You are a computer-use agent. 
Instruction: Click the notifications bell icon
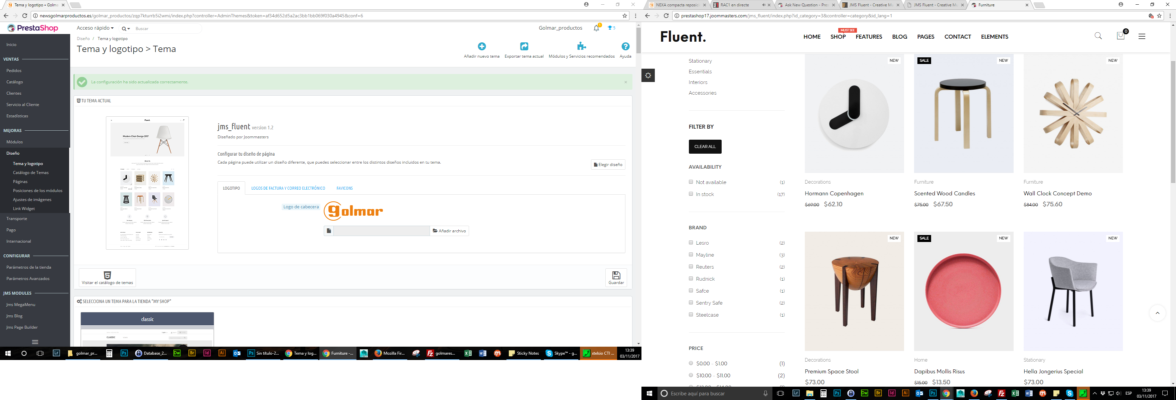(596, 28)
